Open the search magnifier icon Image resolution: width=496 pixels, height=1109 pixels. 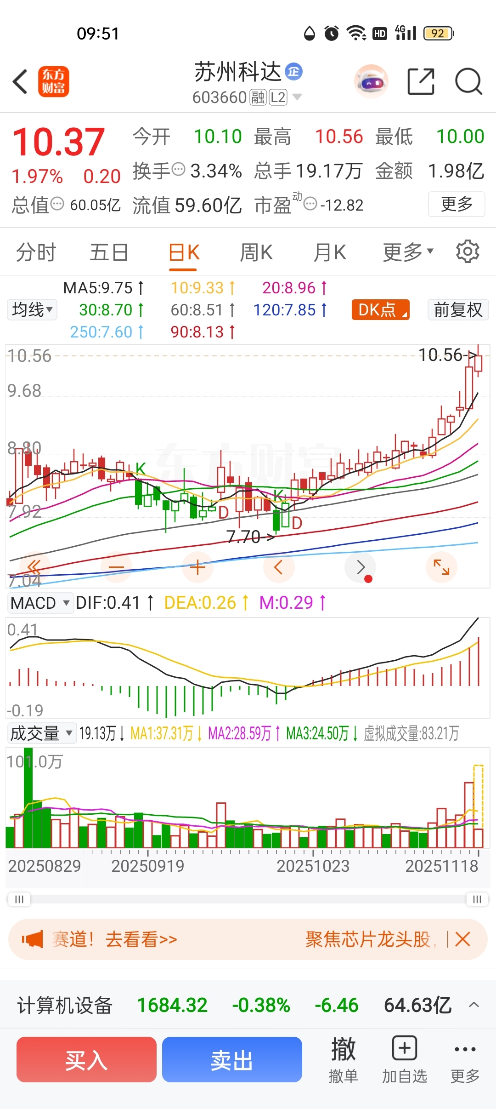tap(468, 81)
